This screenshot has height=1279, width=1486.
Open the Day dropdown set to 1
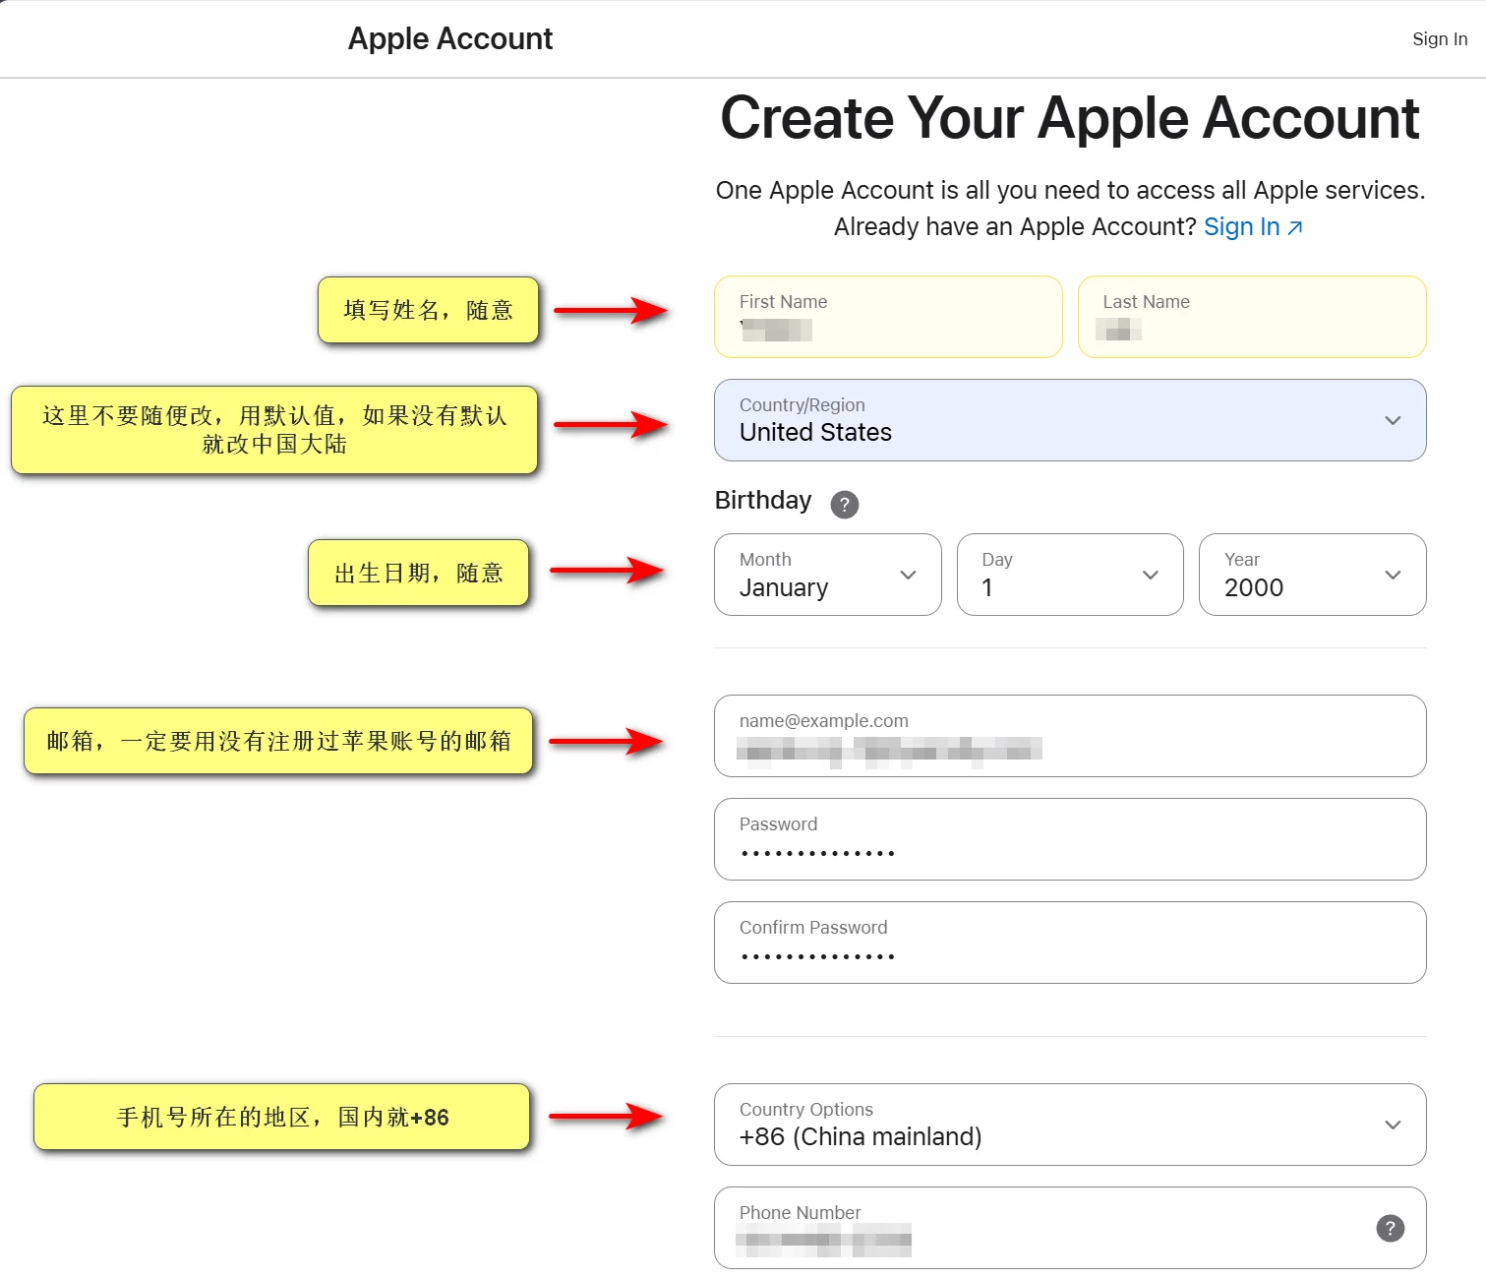coord(1070,575)
